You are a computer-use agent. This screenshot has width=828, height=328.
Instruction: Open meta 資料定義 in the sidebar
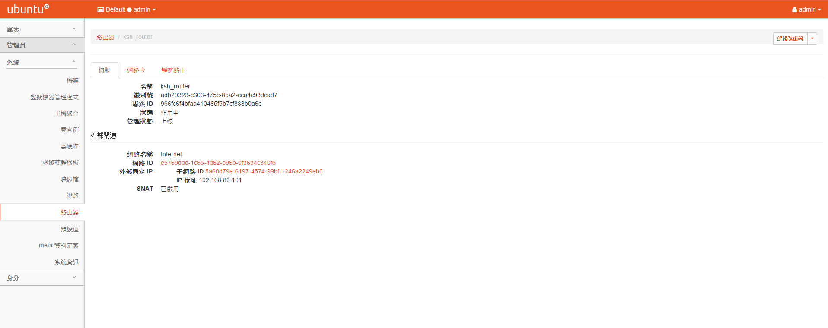coord(59,246)
